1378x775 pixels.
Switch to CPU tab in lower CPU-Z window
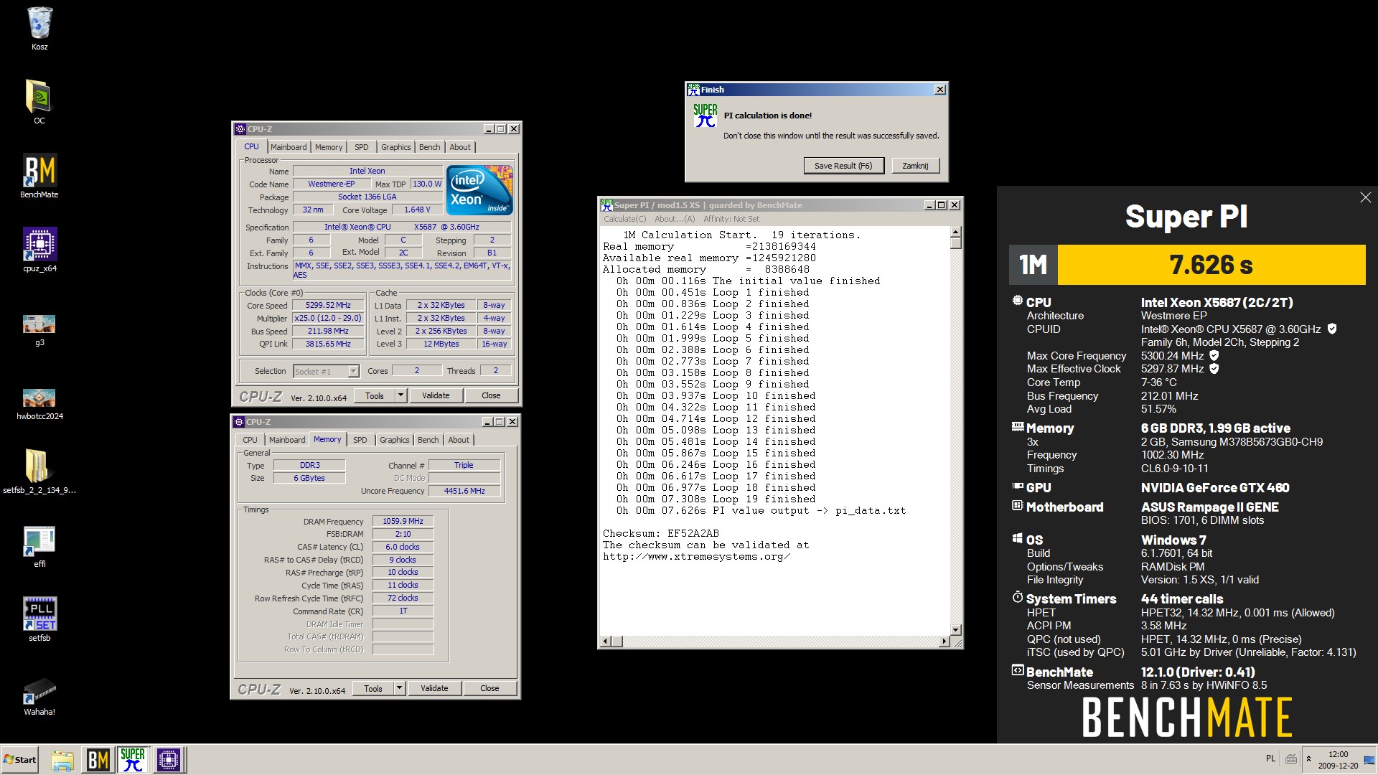click(x=250, y=440)
